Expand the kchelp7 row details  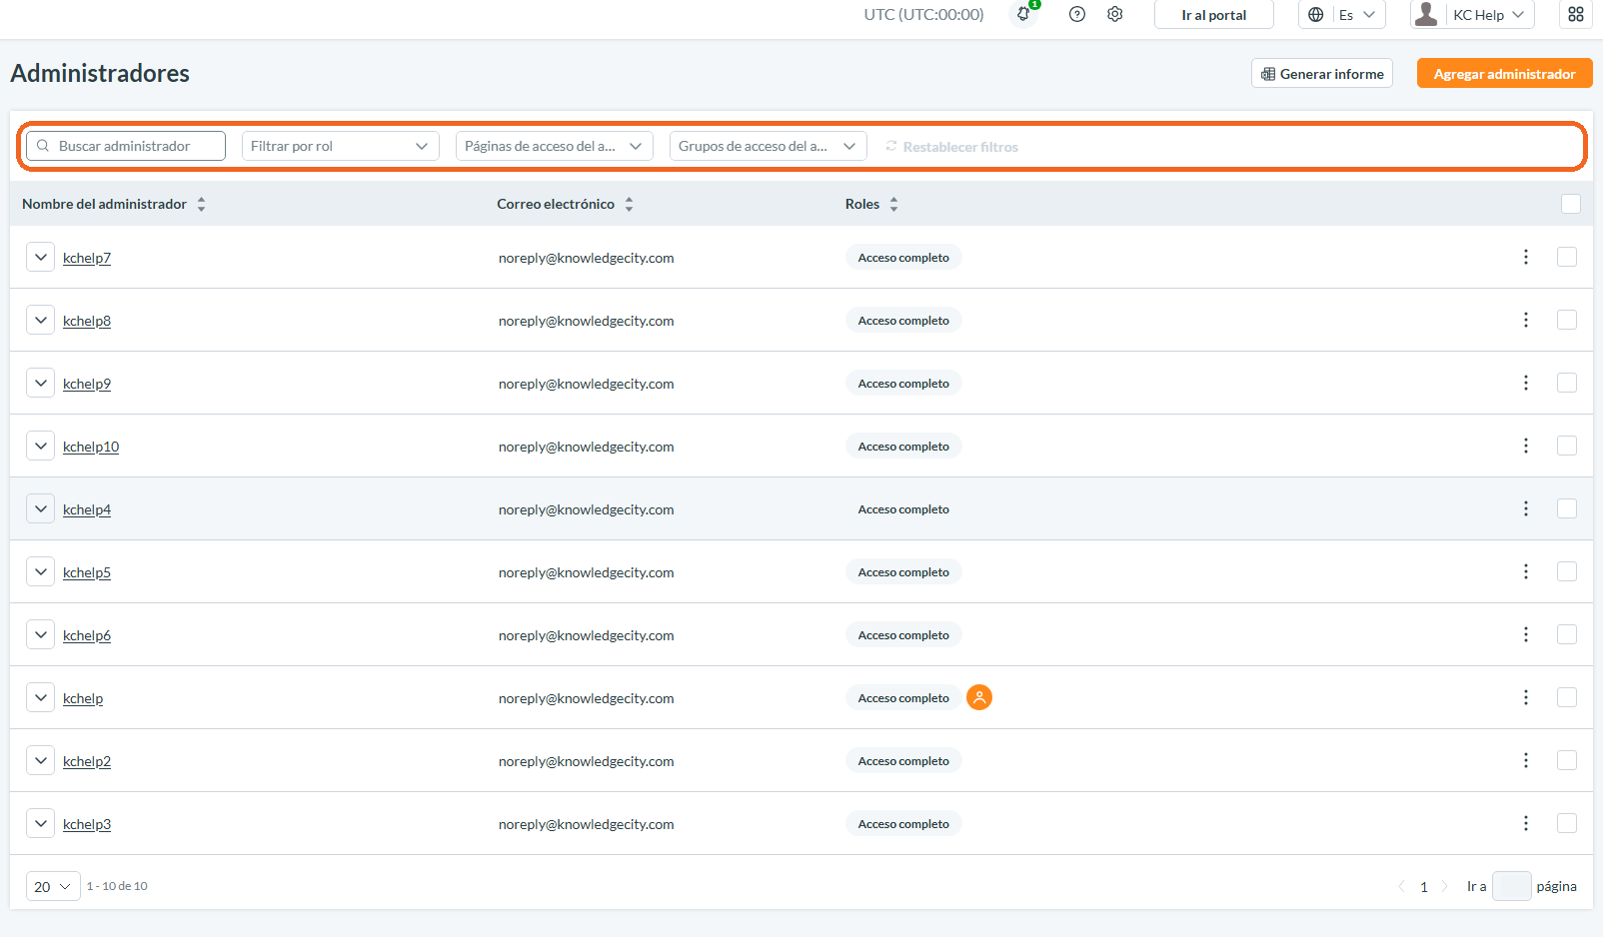pos(40,257)
